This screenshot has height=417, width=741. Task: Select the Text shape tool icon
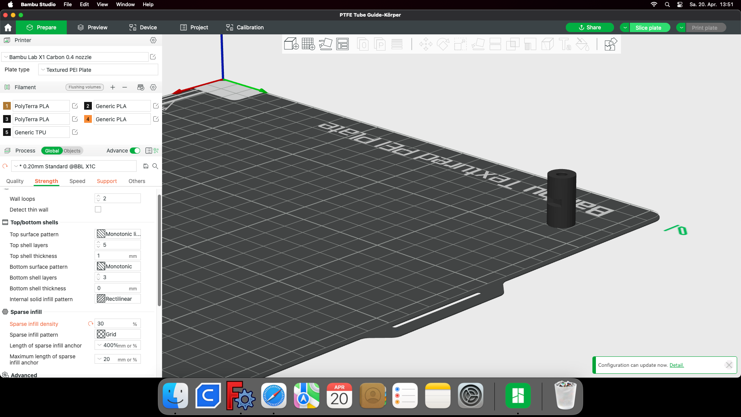tap(565, 44)
